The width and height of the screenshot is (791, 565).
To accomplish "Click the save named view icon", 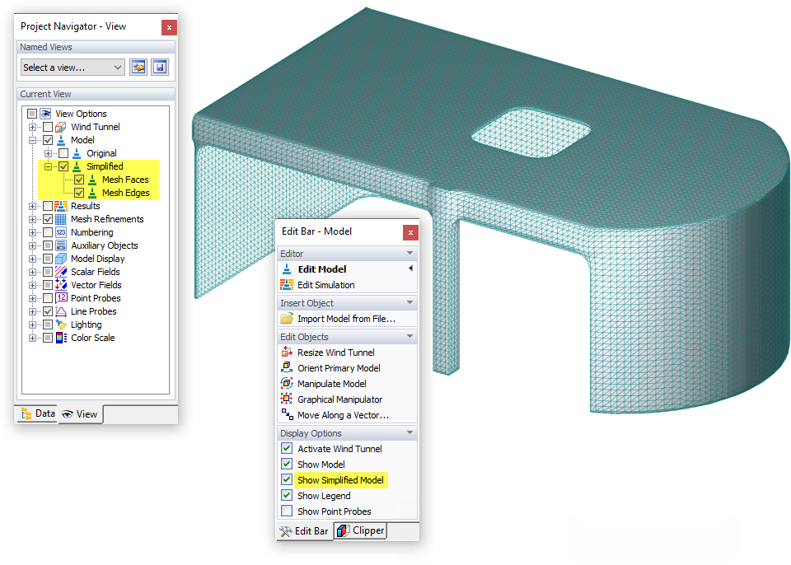I will [x=160, y=67].
